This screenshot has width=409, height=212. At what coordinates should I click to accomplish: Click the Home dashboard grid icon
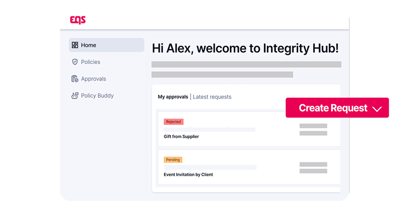(x=75, y=45)
